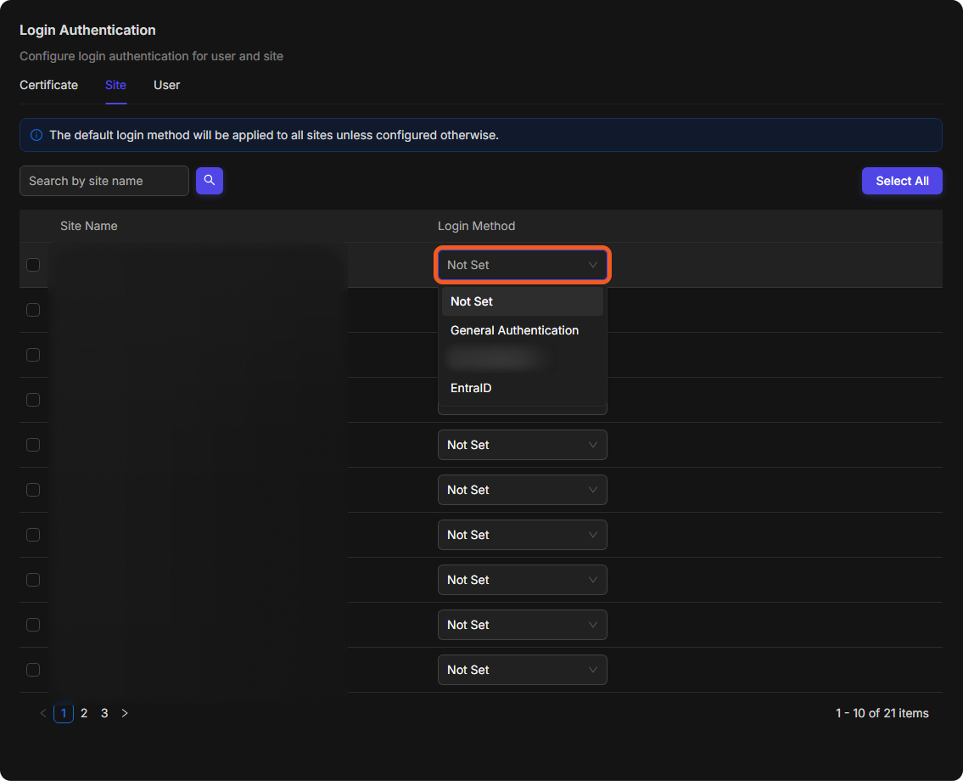Go to page 2 of the site list
This screenshot has height=781, width=963.
pos(84,713)
